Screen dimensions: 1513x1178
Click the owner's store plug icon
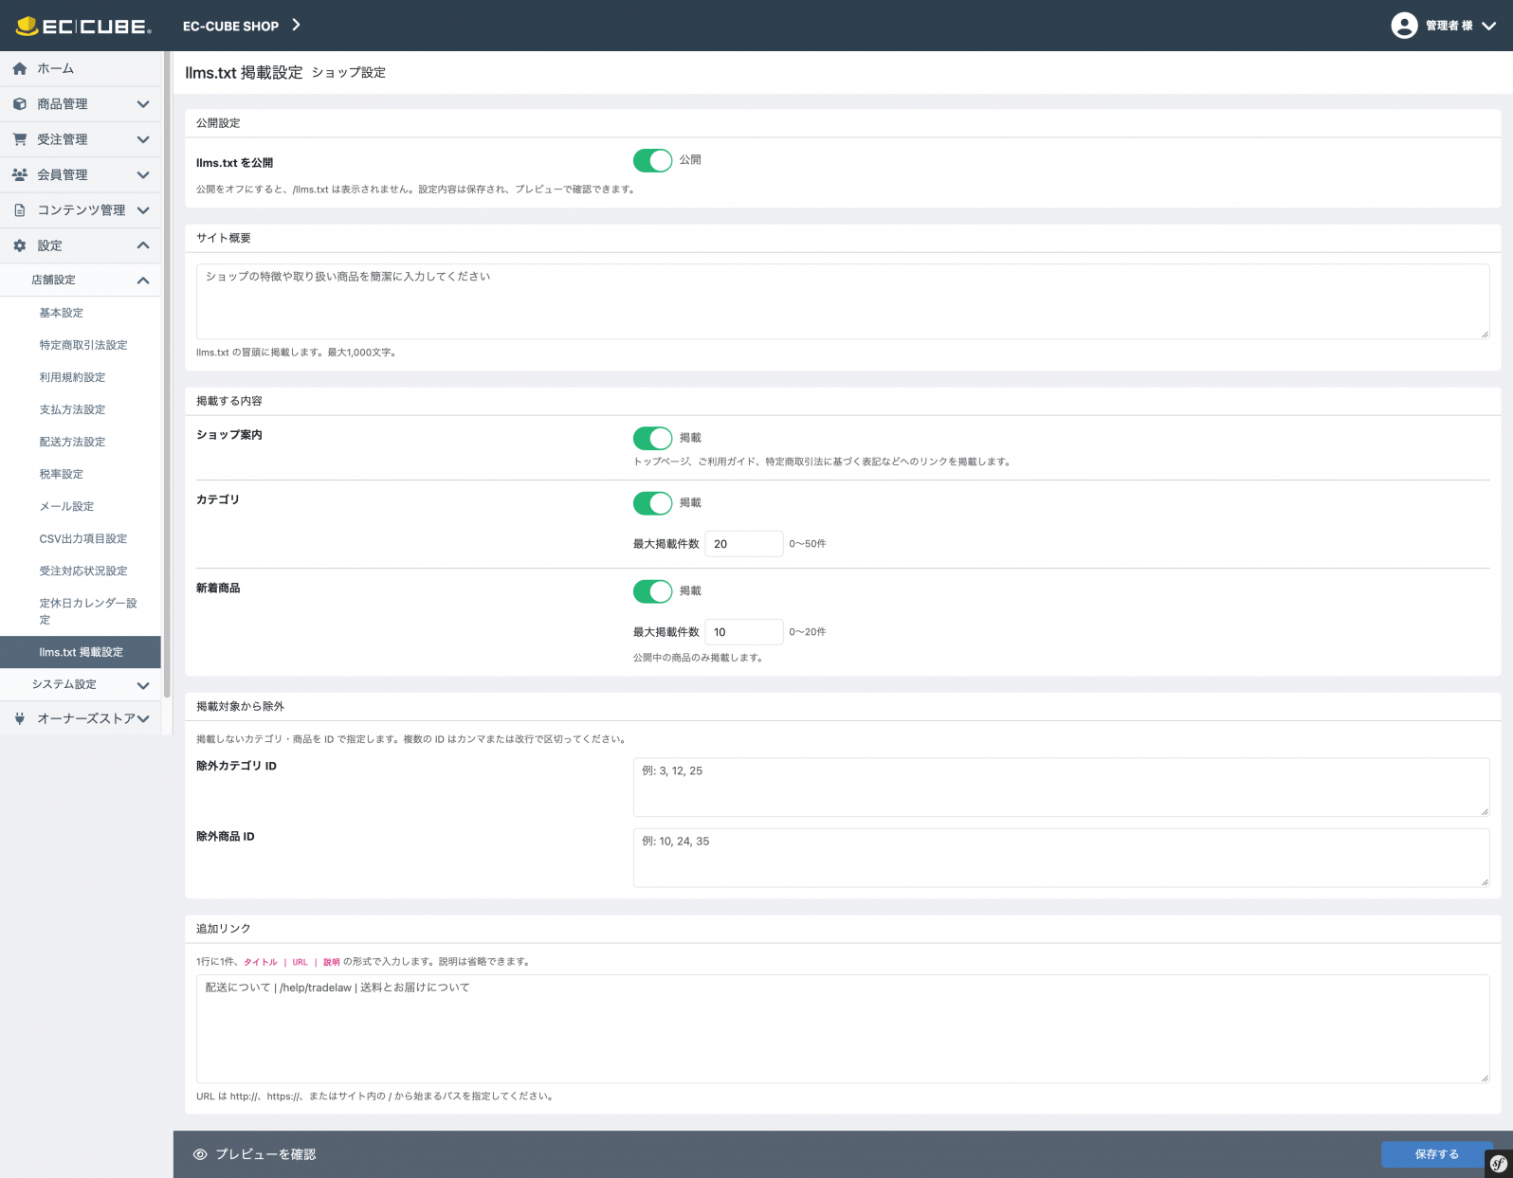point(19,718)
